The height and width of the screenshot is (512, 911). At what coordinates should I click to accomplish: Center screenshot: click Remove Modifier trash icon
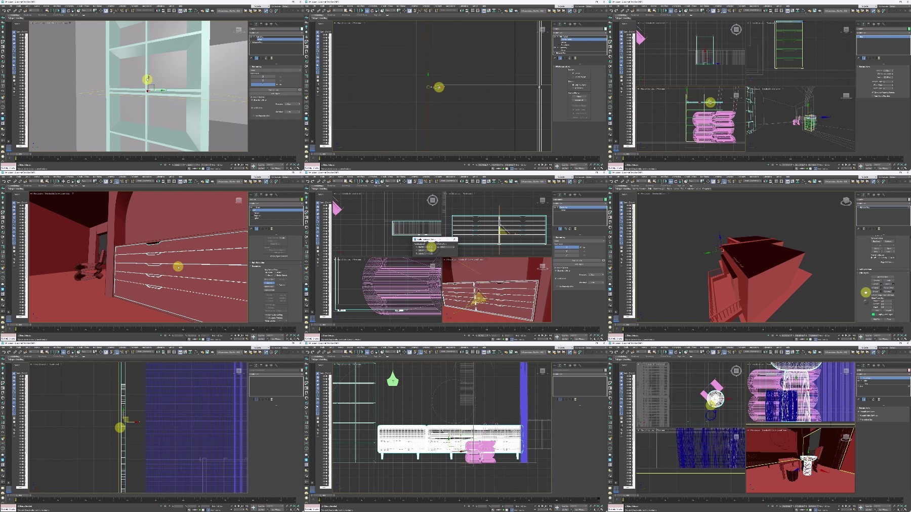click(570, 228)
